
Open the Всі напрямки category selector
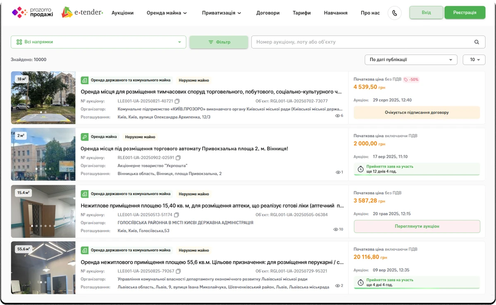coord(98,42)
